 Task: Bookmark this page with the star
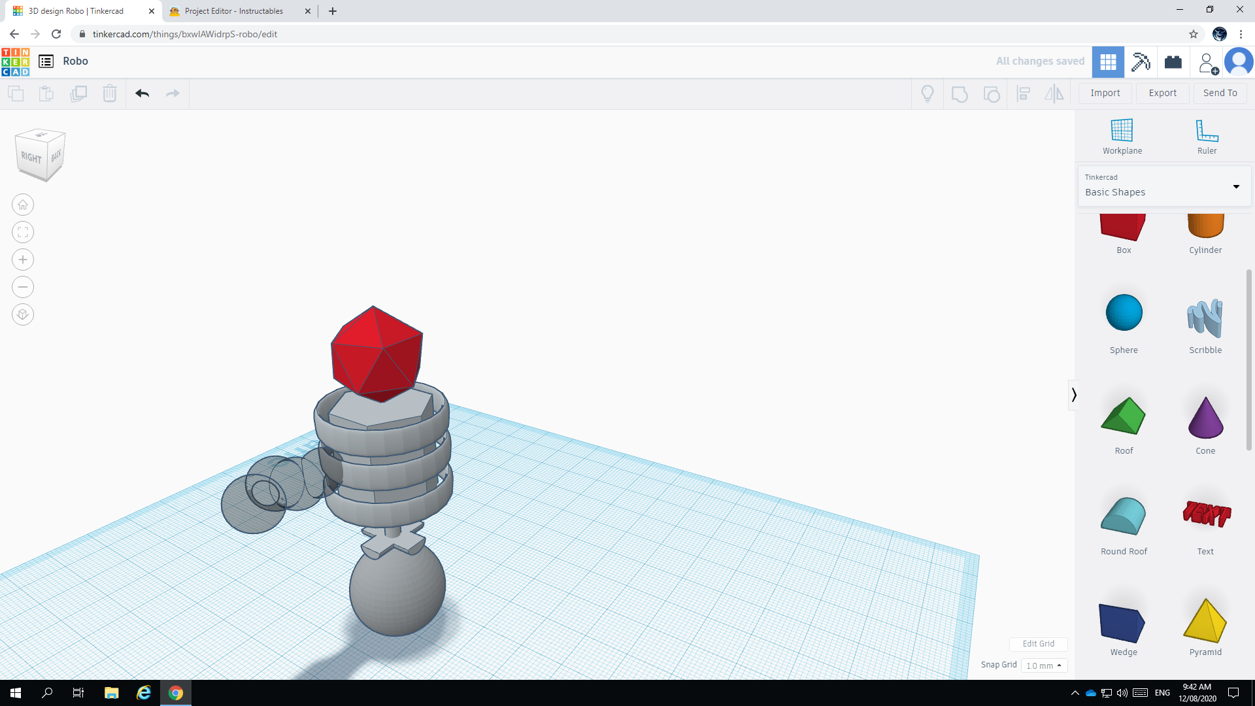pyautogui.click(x=1194, y=34)
